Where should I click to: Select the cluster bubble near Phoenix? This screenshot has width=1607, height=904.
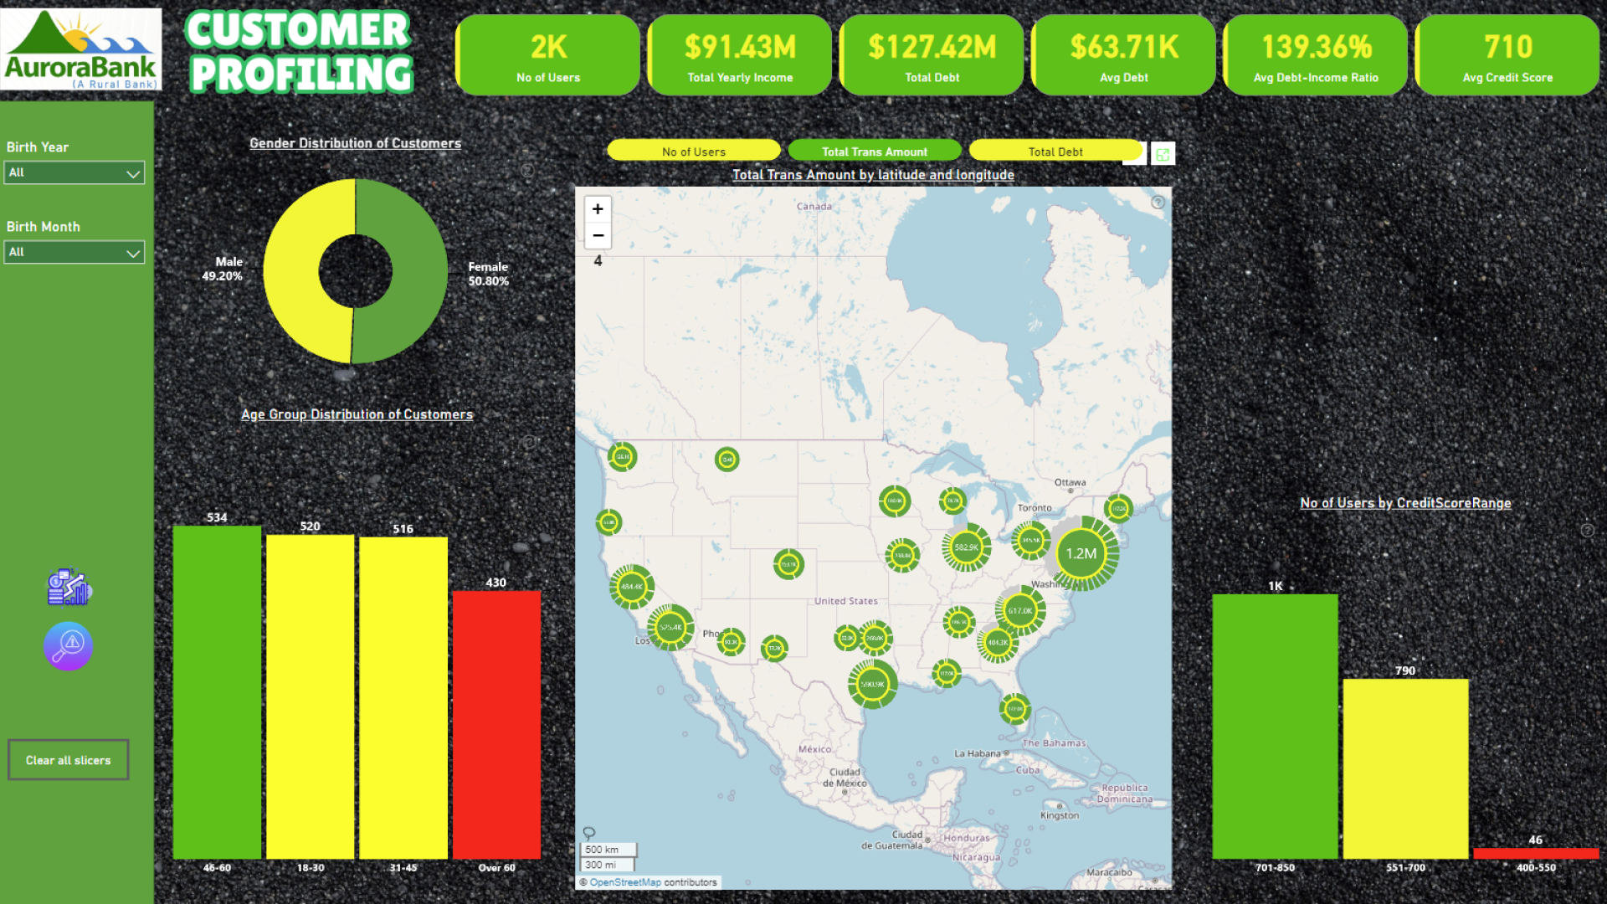(731, 642)
